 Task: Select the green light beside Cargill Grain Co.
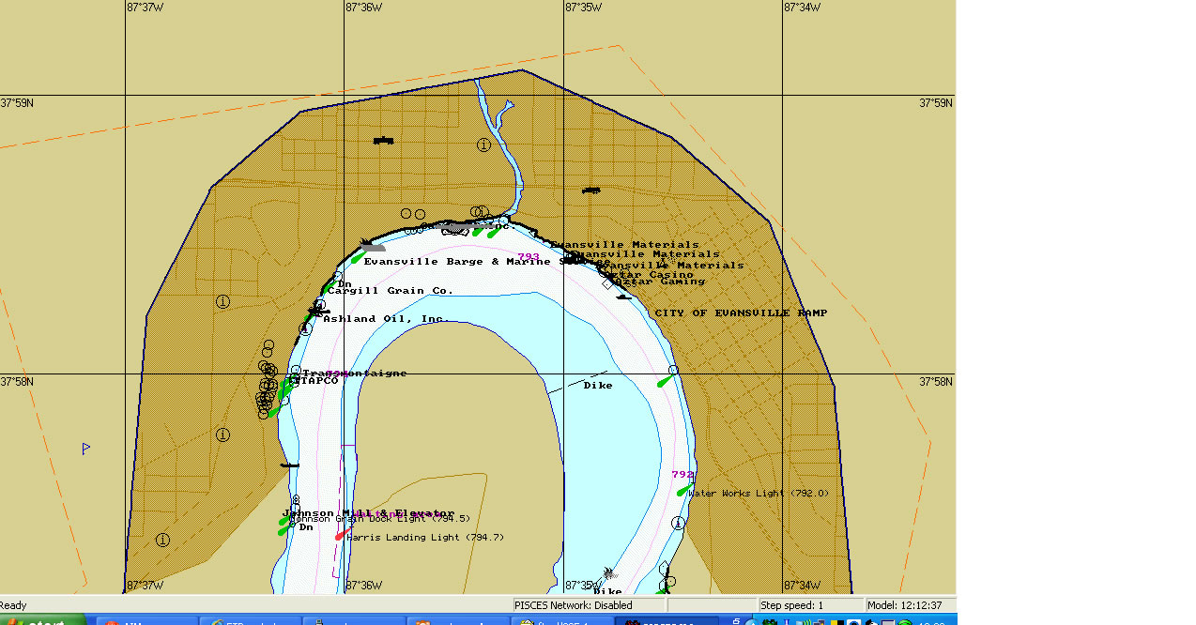coord(328,287)
